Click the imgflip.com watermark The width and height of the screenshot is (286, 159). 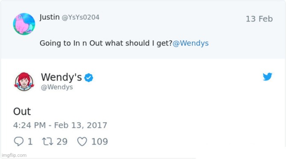click(14, 155)
